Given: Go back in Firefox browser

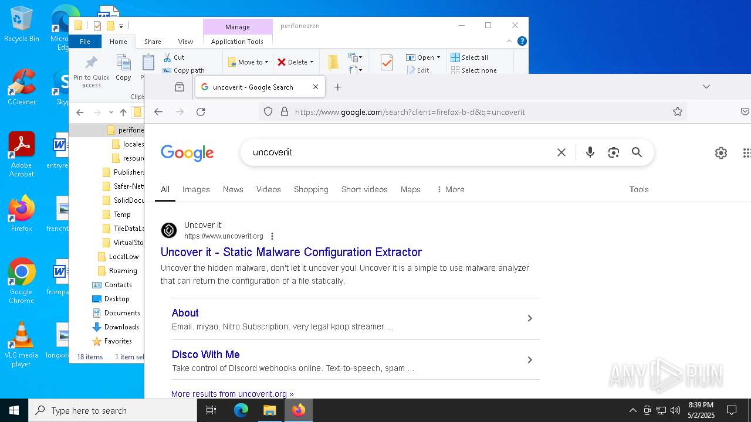Looking at the screenshot, I should click(158, 112).
